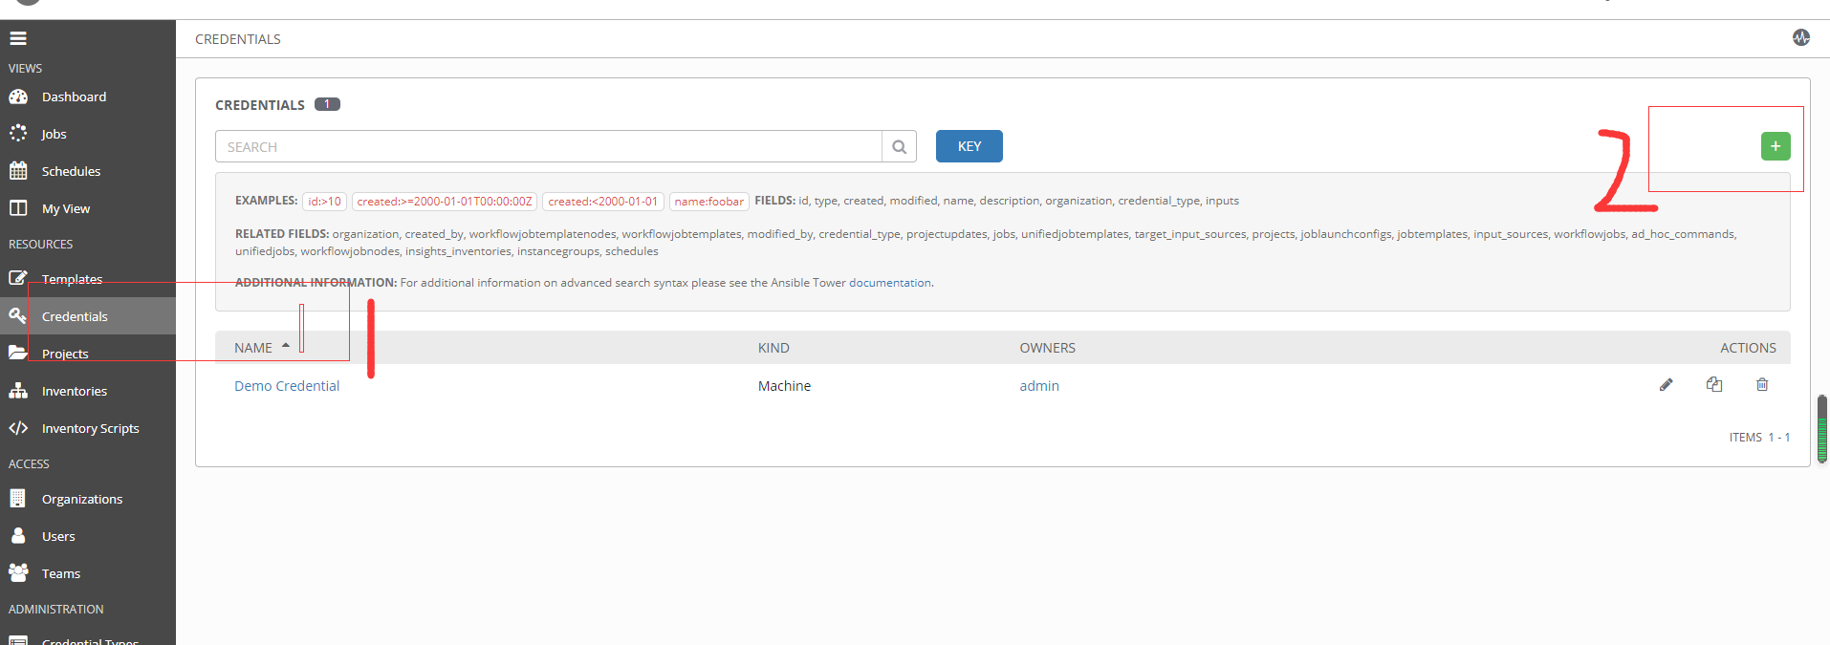Click the Credentials key icon
The height and width of the screenshot is (645, 1830).
pyautogui.click(x=18, y=315)
